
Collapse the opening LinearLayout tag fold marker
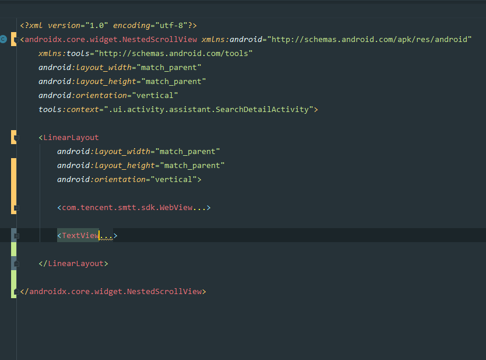[17, 138]
